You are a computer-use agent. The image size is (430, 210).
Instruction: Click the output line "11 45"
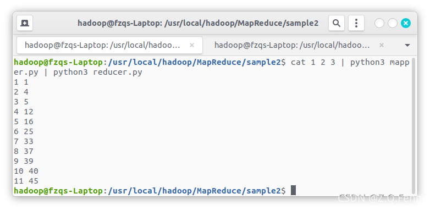click(26, 181)
